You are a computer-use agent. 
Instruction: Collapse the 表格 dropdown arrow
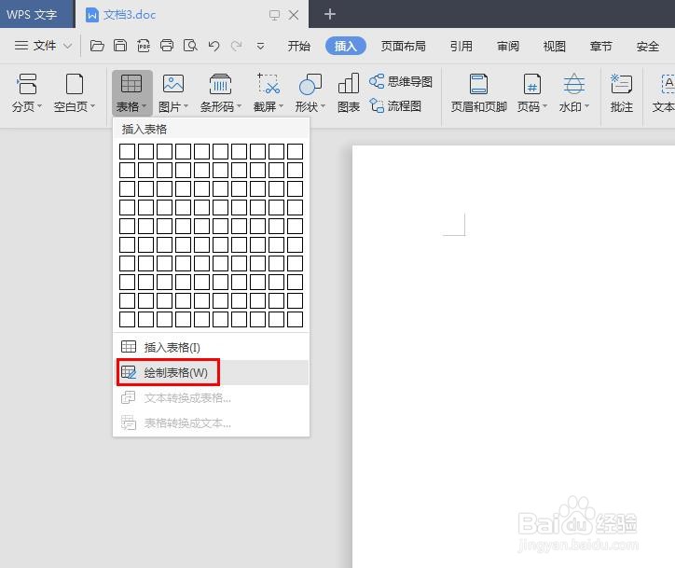click(144, 106)
